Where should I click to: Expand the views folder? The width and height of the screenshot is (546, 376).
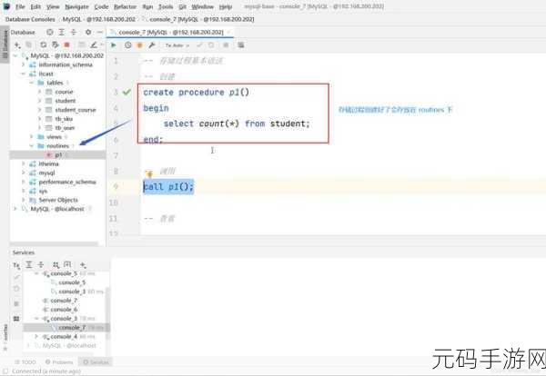coord(31,136)
